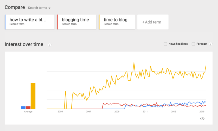The image size is (218, 131).
Task: Tick the Forecast checkbox
Action: (x=193, y=44)
